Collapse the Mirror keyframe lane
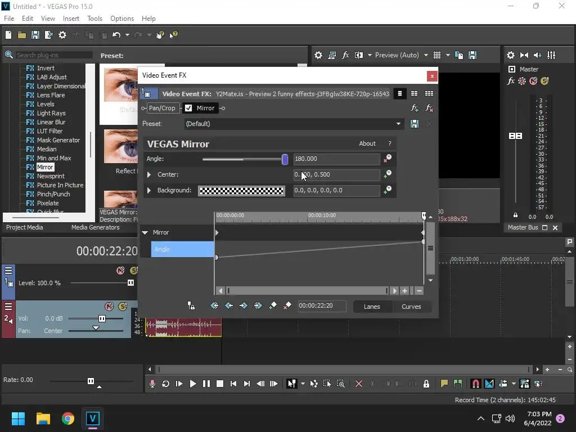This screenshot has height=432, width=576. coord(145,232)
